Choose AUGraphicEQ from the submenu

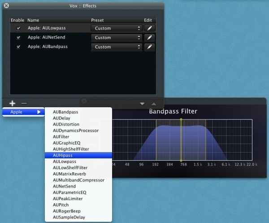78,143
